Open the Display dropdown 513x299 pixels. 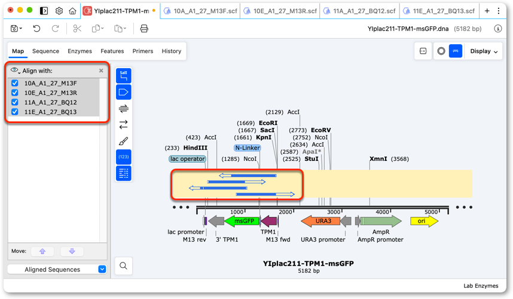484,51
